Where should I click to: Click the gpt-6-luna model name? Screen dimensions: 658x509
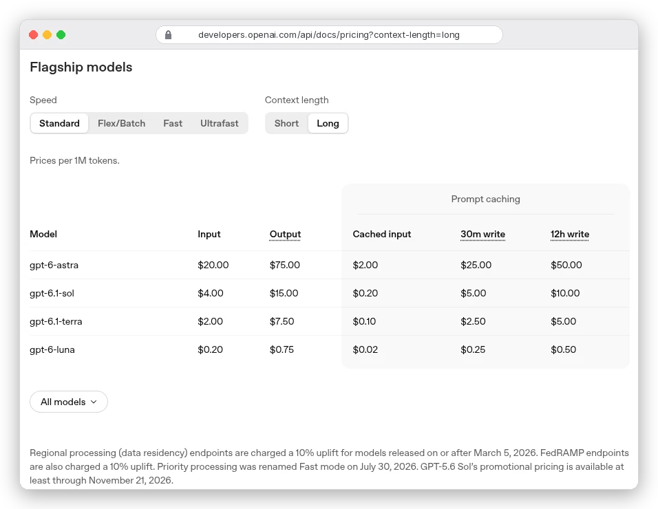point(52,349)
